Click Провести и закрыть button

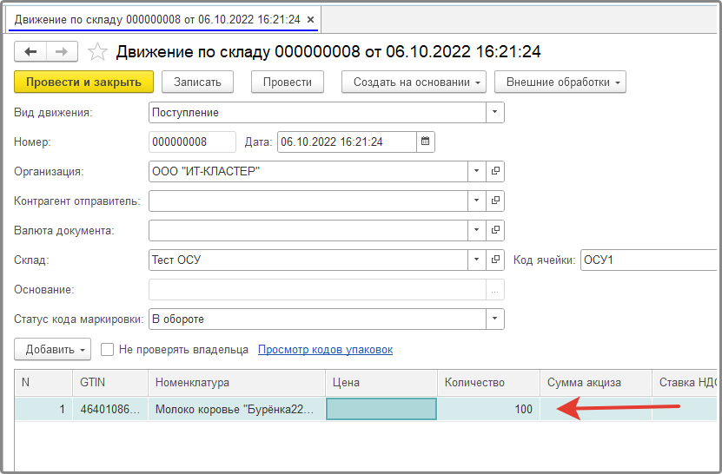(x=83, y=82)
